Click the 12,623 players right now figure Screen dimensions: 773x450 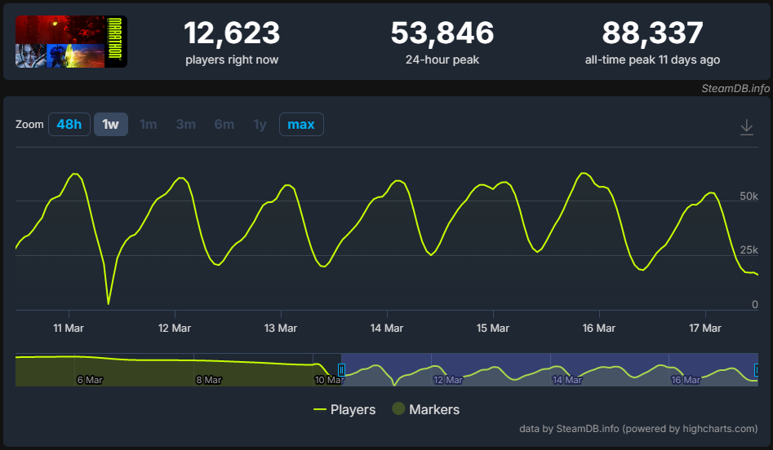[x=232, y=33]
